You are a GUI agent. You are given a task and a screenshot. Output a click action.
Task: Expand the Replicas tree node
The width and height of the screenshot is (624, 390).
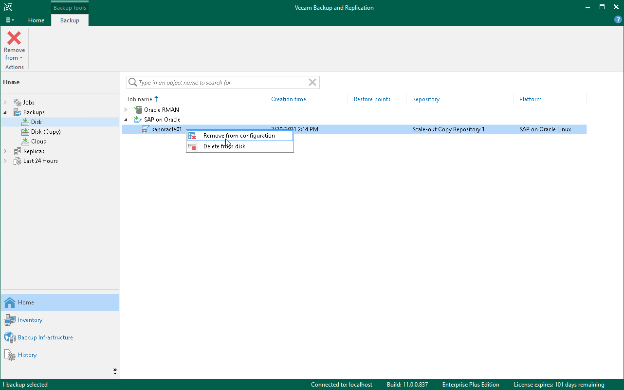(x=5, y=151)
